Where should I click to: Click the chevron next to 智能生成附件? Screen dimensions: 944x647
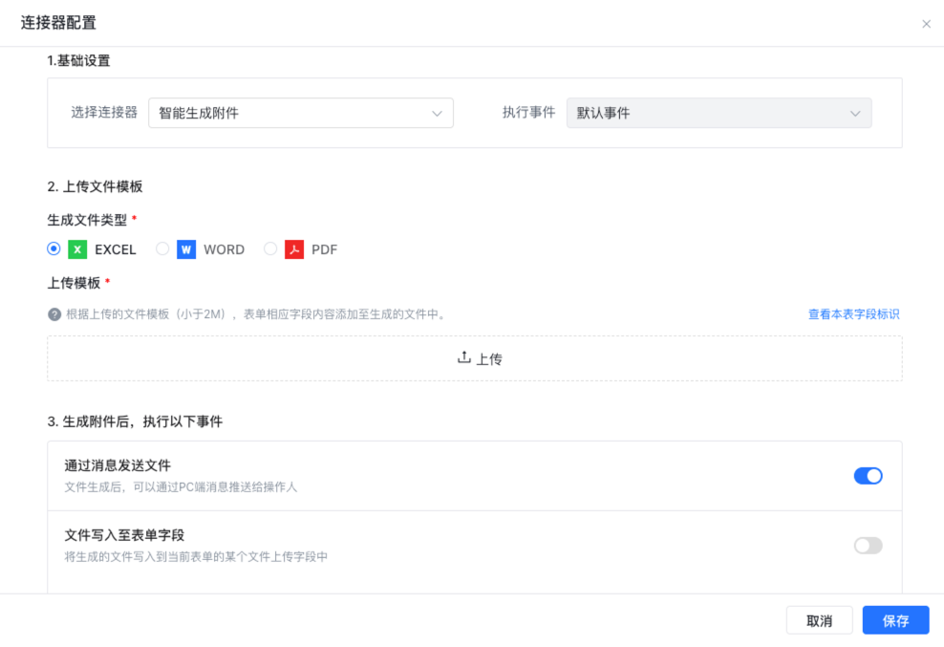[x=437, y=114]
